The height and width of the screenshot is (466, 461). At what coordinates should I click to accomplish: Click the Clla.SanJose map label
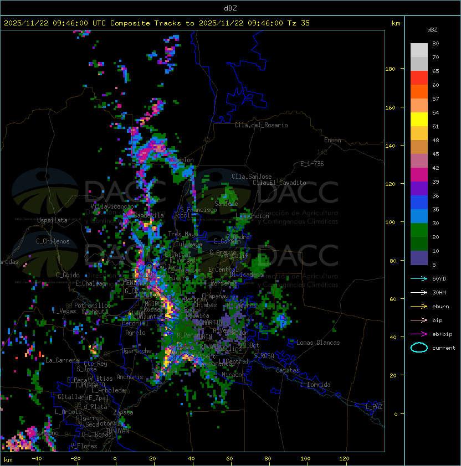pyautogui.click(x=252, y=177)
